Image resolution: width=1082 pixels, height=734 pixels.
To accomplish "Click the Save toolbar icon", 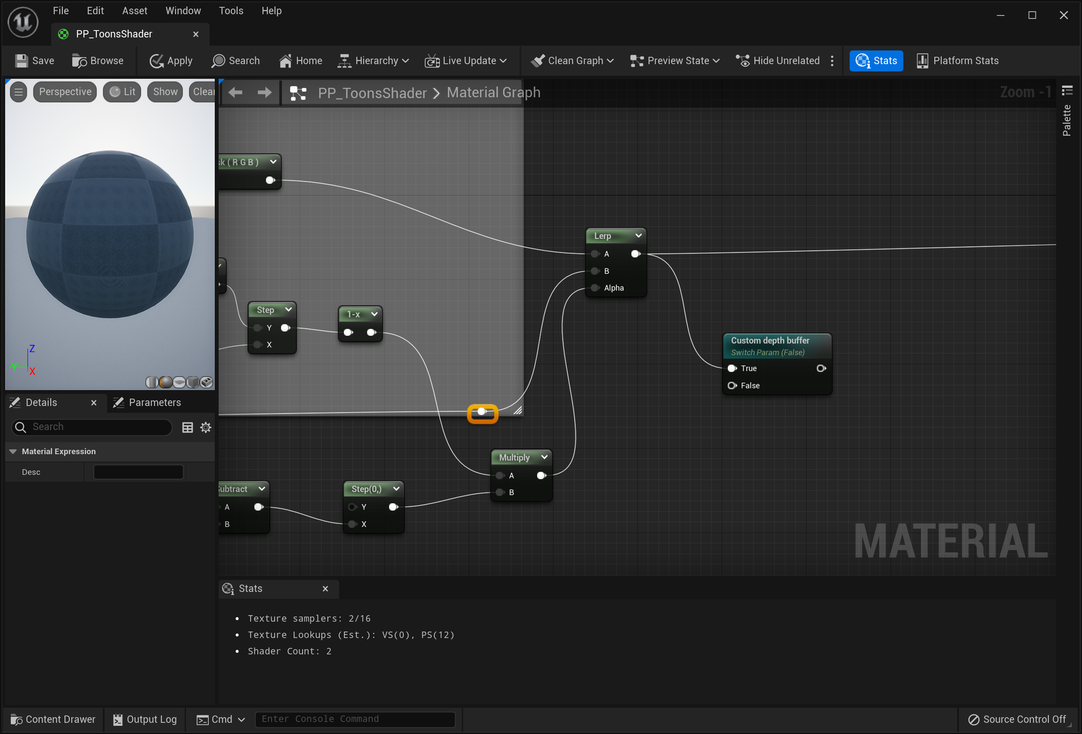I will click(x=34, y=61).
